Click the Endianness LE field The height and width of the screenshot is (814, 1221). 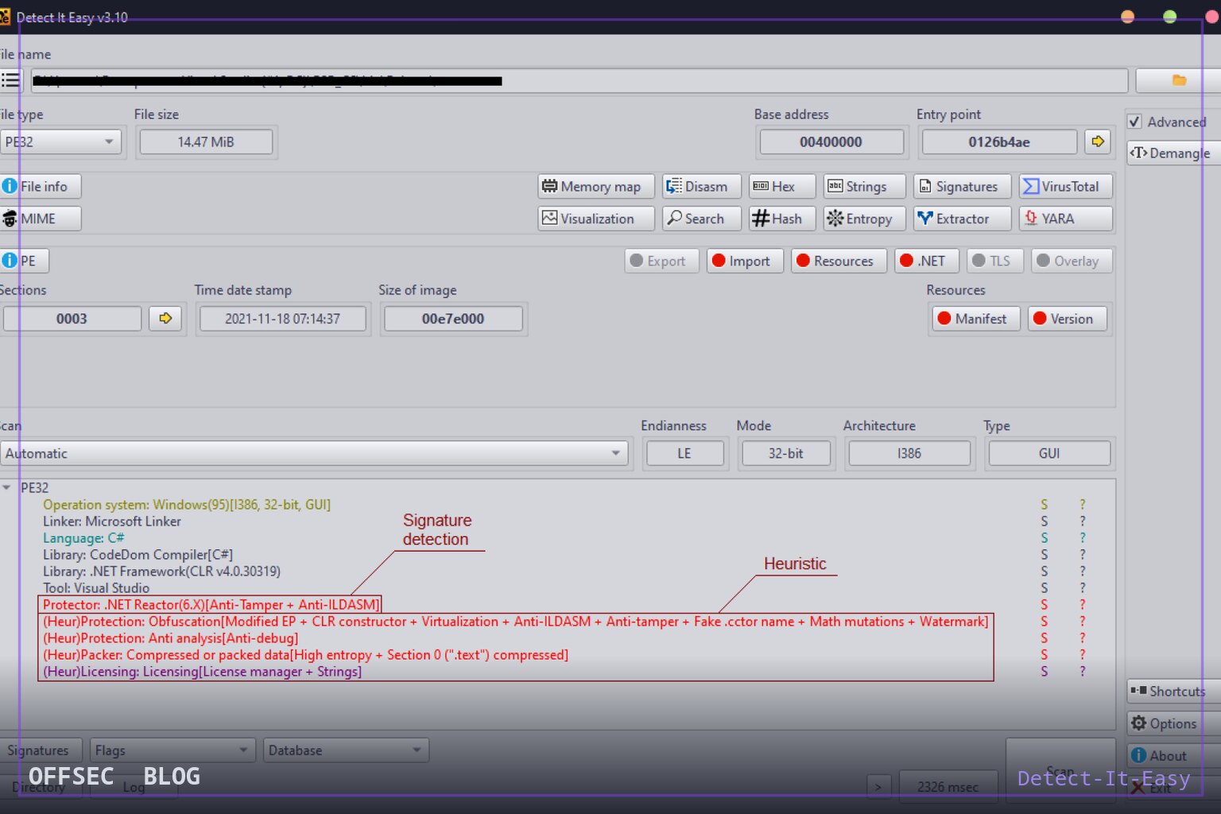684,453
